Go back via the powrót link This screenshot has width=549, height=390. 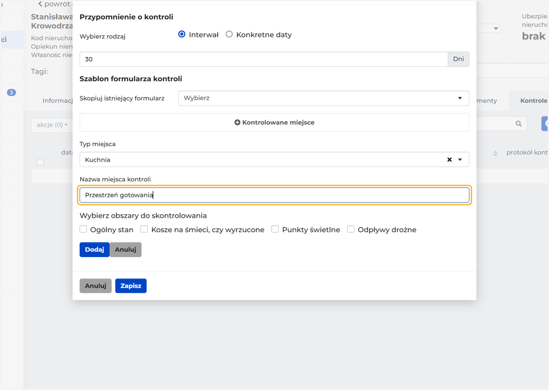[54, 4]
